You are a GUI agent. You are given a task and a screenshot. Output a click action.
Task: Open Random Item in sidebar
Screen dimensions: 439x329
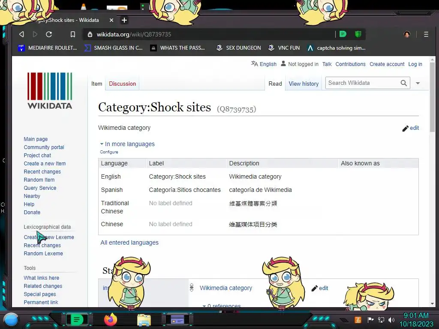39,179
